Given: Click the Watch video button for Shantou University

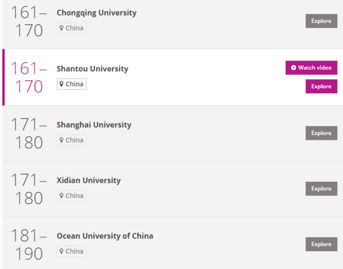Looking at the screenshot, I should point(311,68).
